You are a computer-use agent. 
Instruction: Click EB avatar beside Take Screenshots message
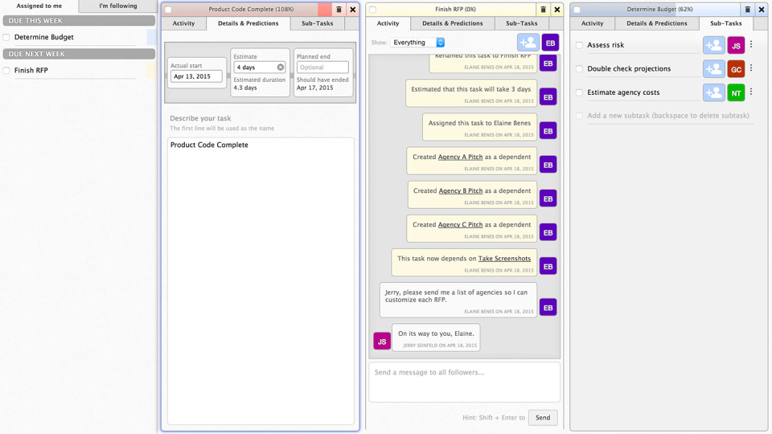pyautogui.click(x=548, y=266)
